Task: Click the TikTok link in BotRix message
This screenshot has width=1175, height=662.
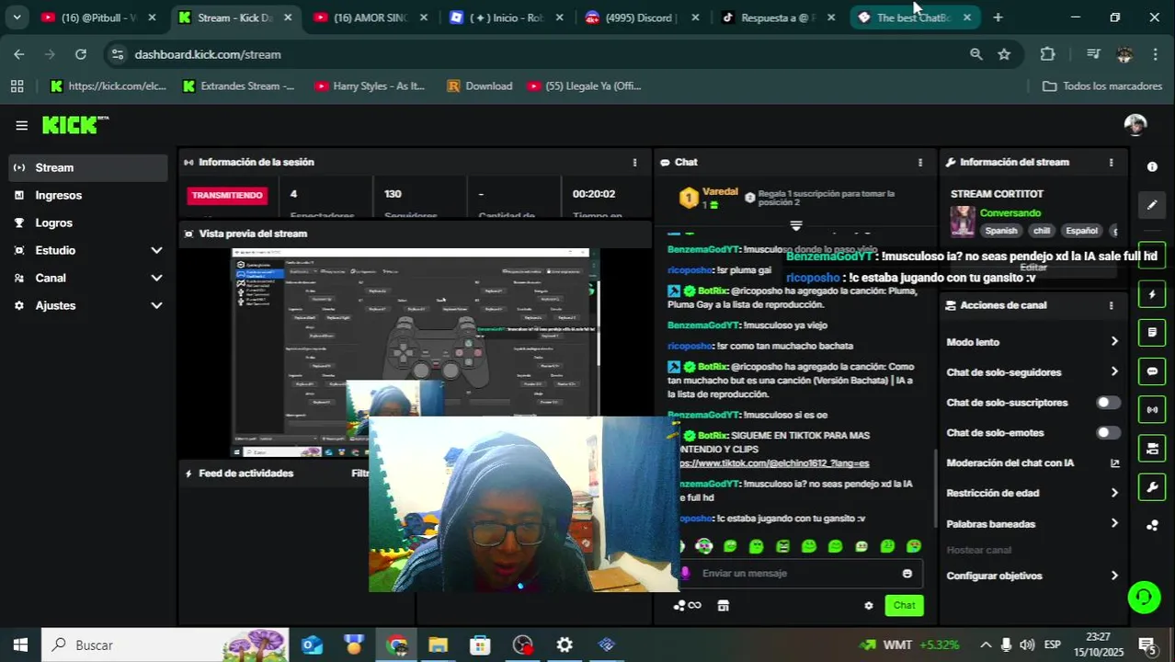Action: 774,463
